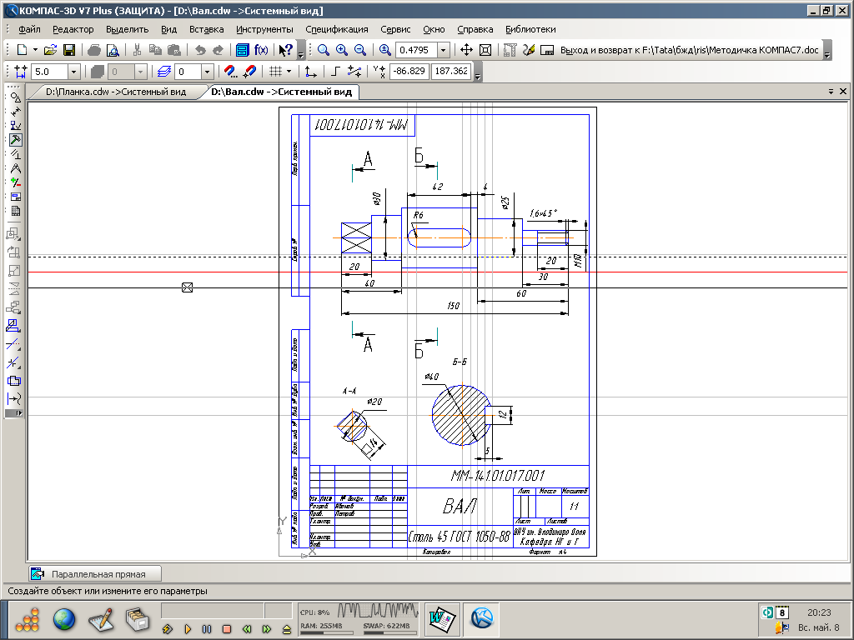Screen dimensions: 854x640
Task: Open the Инструменты menu
Action: coord(264,29)
